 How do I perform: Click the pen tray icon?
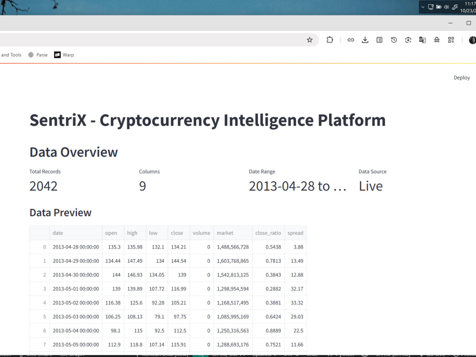click(x=455, y=7)
